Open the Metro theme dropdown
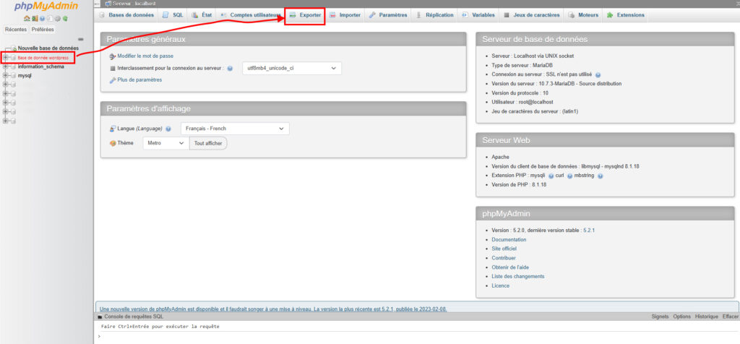740x344 pixels. click(x=165, y=143)
